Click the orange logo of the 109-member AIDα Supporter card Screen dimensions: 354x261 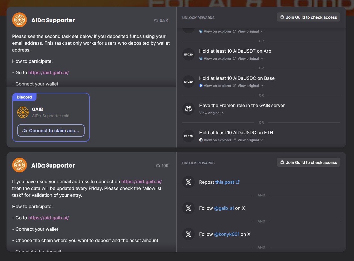coord(20,165)
